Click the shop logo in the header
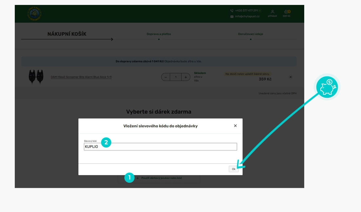Screen dimensions: 361x212 coord(34,14)
